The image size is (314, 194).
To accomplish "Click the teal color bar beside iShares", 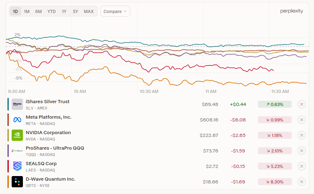I will 8,104.
